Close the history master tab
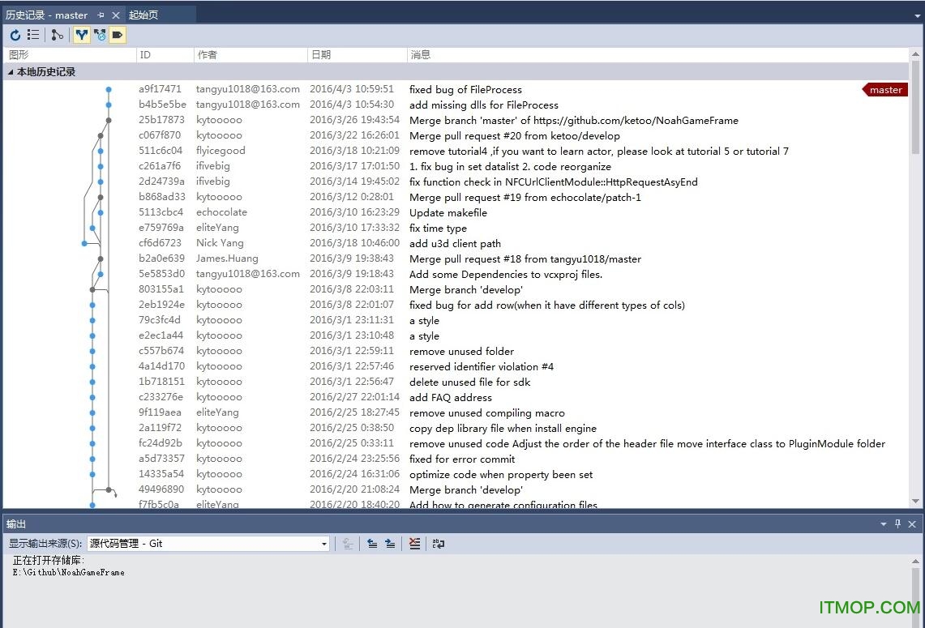 pos(116,15)
